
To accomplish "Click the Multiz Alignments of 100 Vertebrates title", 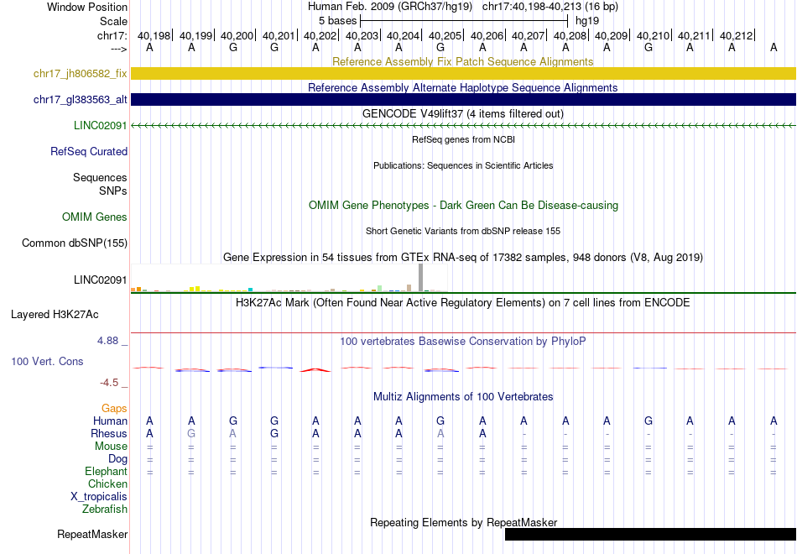I will coord(463,397).
